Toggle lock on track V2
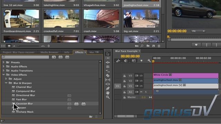The width and height of the screenshot is (221, 124). [x=124, y=81]
